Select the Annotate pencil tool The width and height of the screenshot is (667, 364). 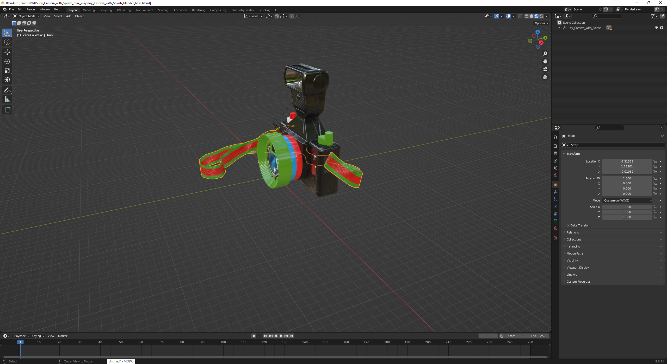point(7,90)
